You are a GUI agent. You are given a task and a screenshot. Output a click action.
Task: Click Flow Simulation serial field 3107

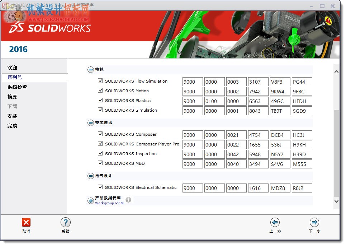(x=258, y=82)
